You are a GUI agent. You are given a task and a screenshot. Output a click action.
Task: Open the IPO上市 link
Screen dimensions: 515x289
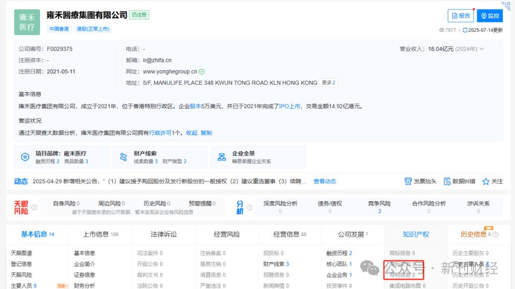pos(290,106)
